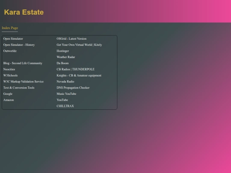Visit the Nevada Radio link
Image resolution: width=231 pixels, height=173 pixels.
click(65, 82)
